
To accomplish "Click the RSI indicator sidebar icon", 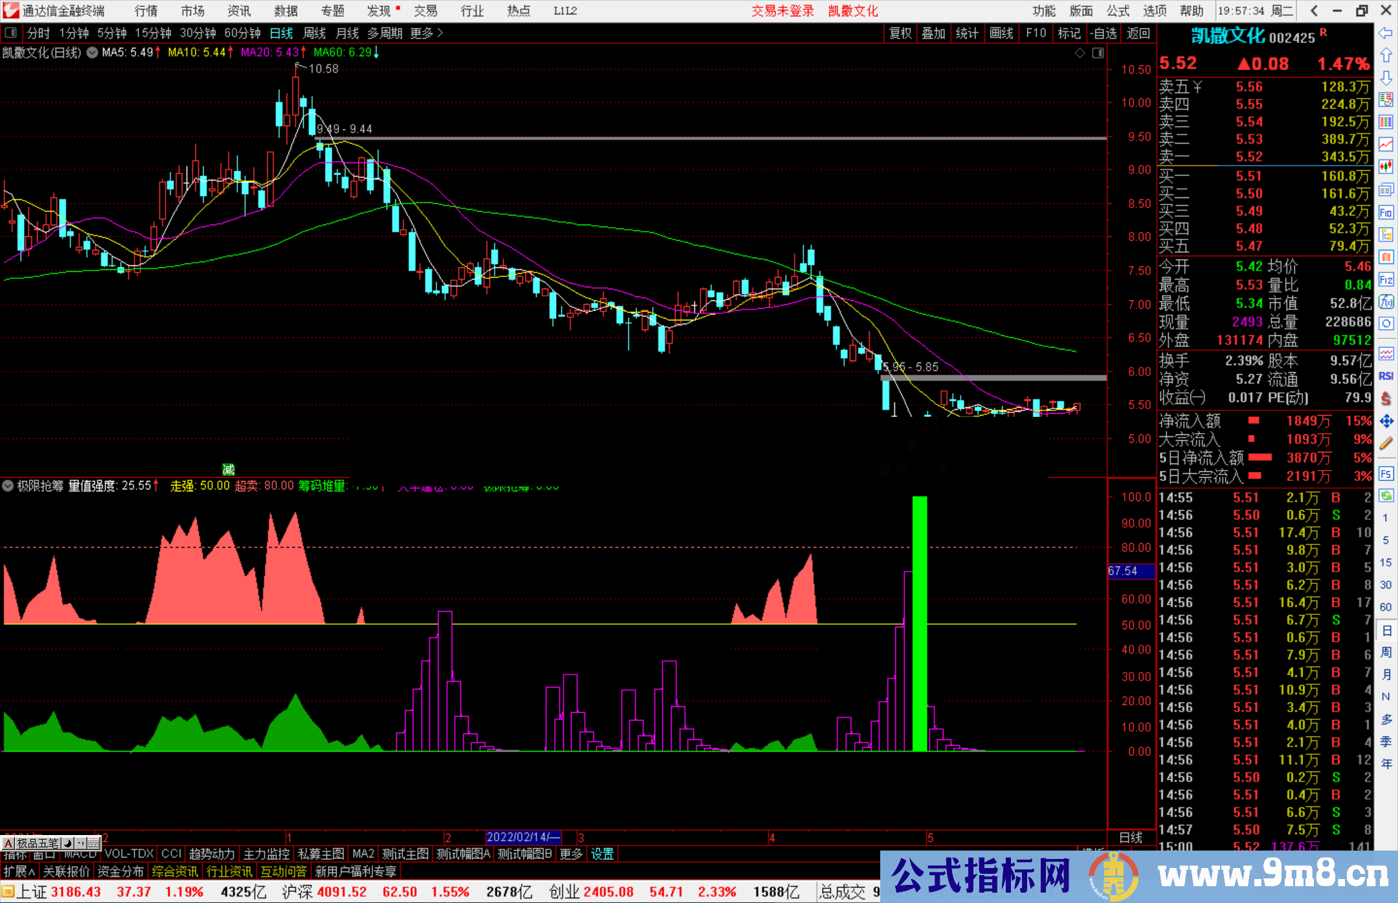I will point(1386,376).
